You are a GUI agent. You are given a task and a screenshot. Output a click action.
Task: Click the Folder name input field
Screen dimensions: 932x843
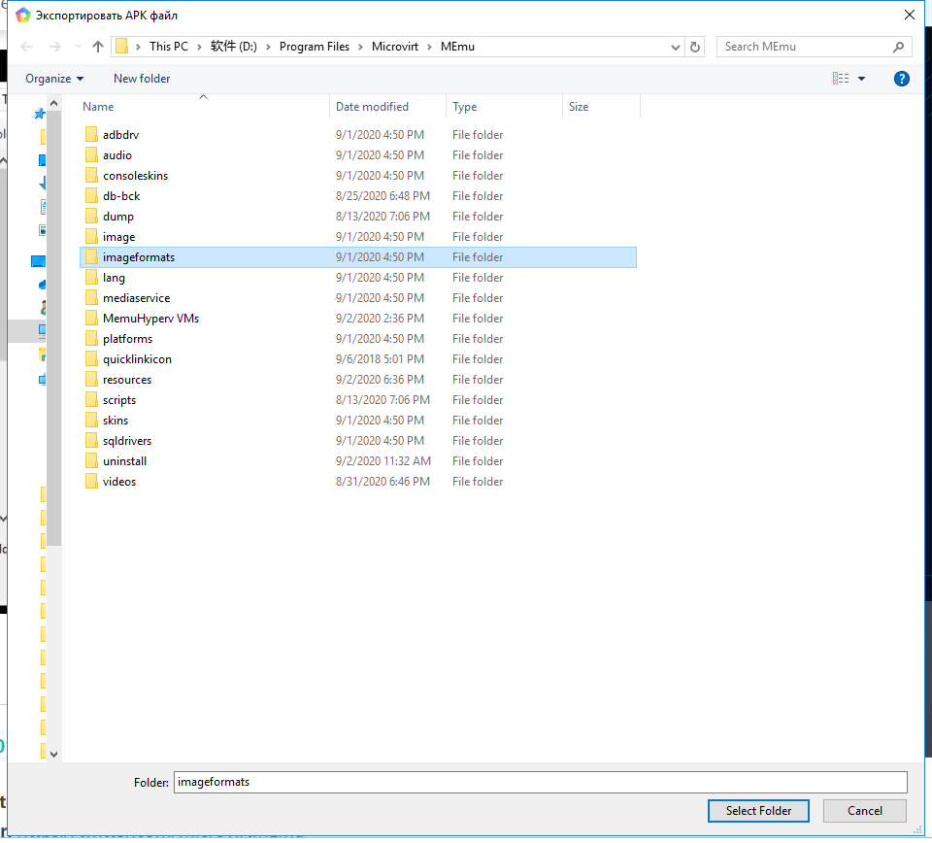pos(540,782)
